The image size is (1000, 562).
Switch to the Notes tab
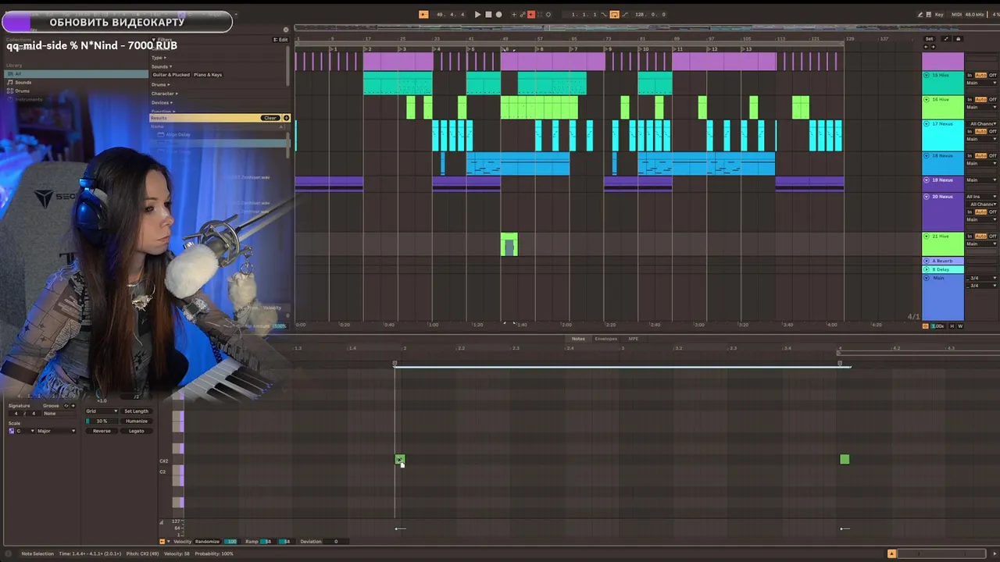pos(578,339)
